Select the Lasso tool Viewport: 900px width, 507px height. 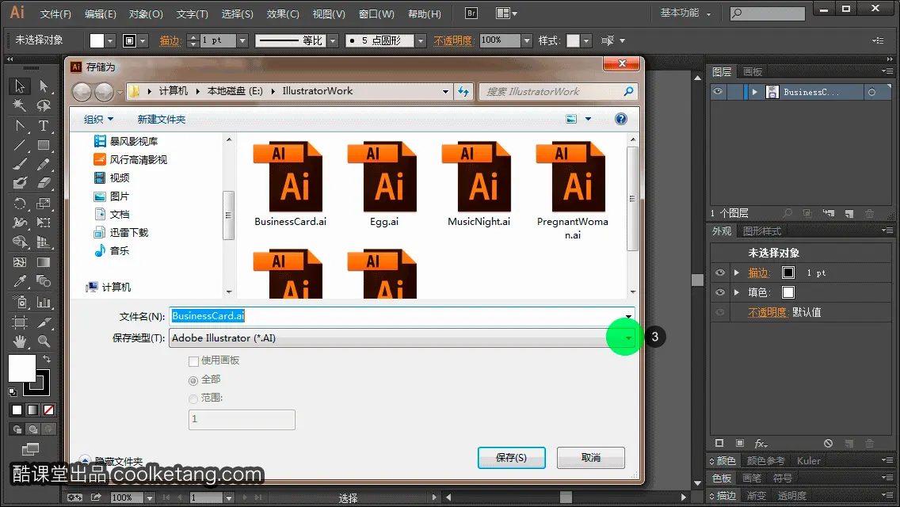44,105
